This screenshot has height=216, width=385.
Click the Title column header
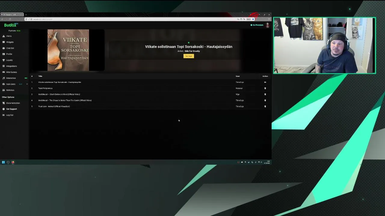pyautogui.click(x=40, y=76)
